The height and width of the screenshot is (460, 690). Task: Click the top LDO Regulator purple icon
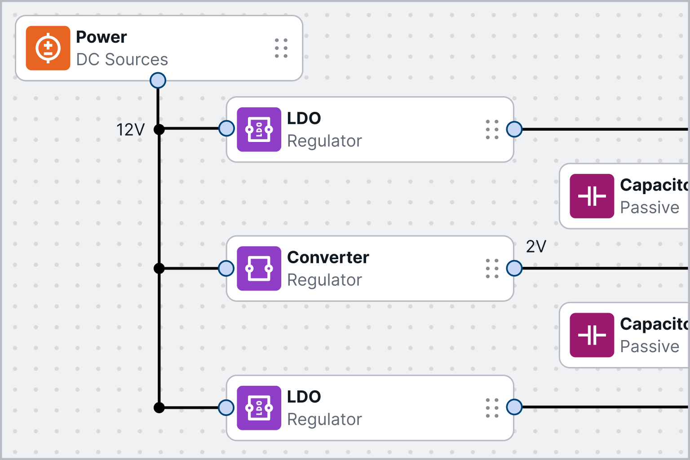[x=259, y=129]
